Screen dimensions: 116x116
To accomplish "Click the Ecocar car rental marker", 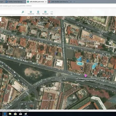I will tap(82, 69).
